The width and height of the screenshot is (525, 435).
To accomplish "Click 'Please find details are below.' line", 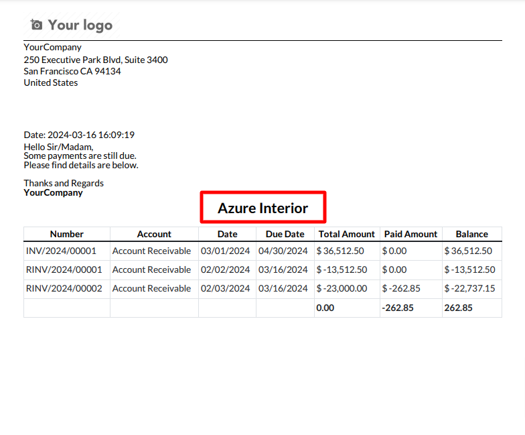I will pyautogui.click(x=81, y=165).
